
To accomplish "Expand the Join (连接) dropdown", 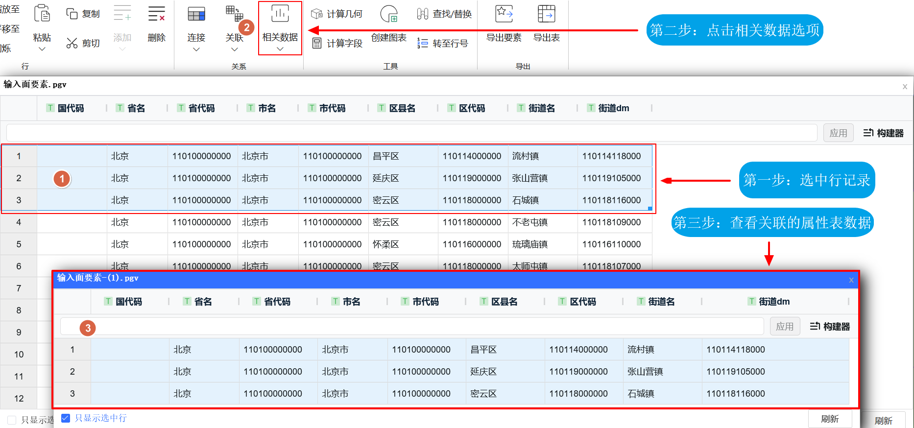I will (x=196, y=49).
